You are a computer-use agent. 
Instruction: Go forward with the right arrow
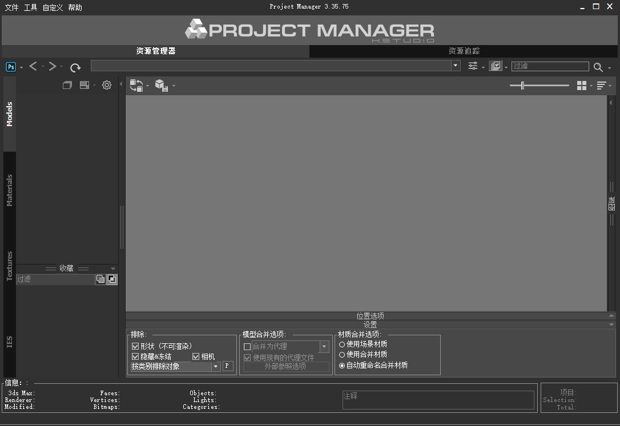(x=52, y=66)
